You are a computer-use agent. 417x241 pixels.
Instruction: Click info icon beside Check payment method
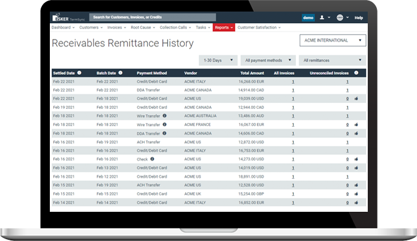pos(152,159)
